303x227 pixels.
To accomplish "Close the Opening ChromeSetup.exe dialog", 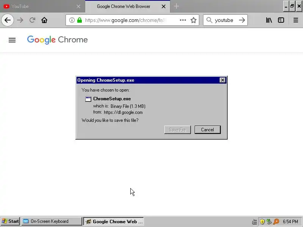I will pos(222,80).
